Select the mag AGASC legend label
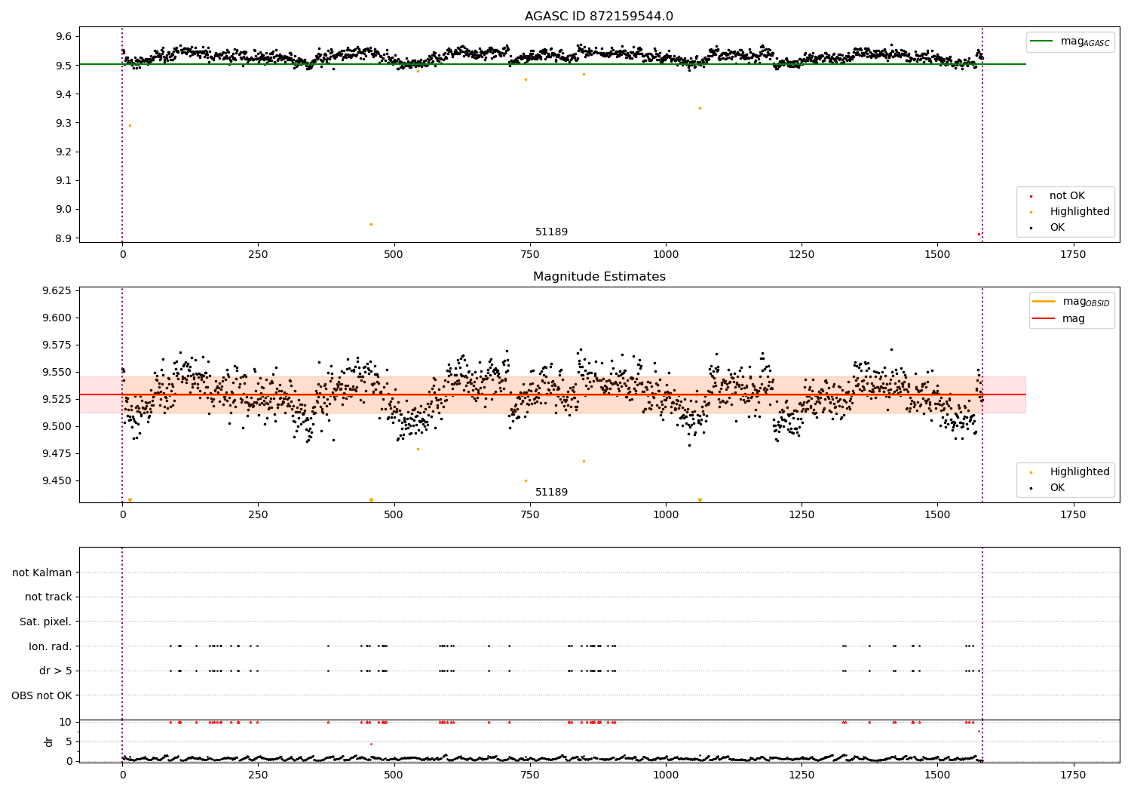Viewport: 1131px width, 792px height. (1085, 42)
